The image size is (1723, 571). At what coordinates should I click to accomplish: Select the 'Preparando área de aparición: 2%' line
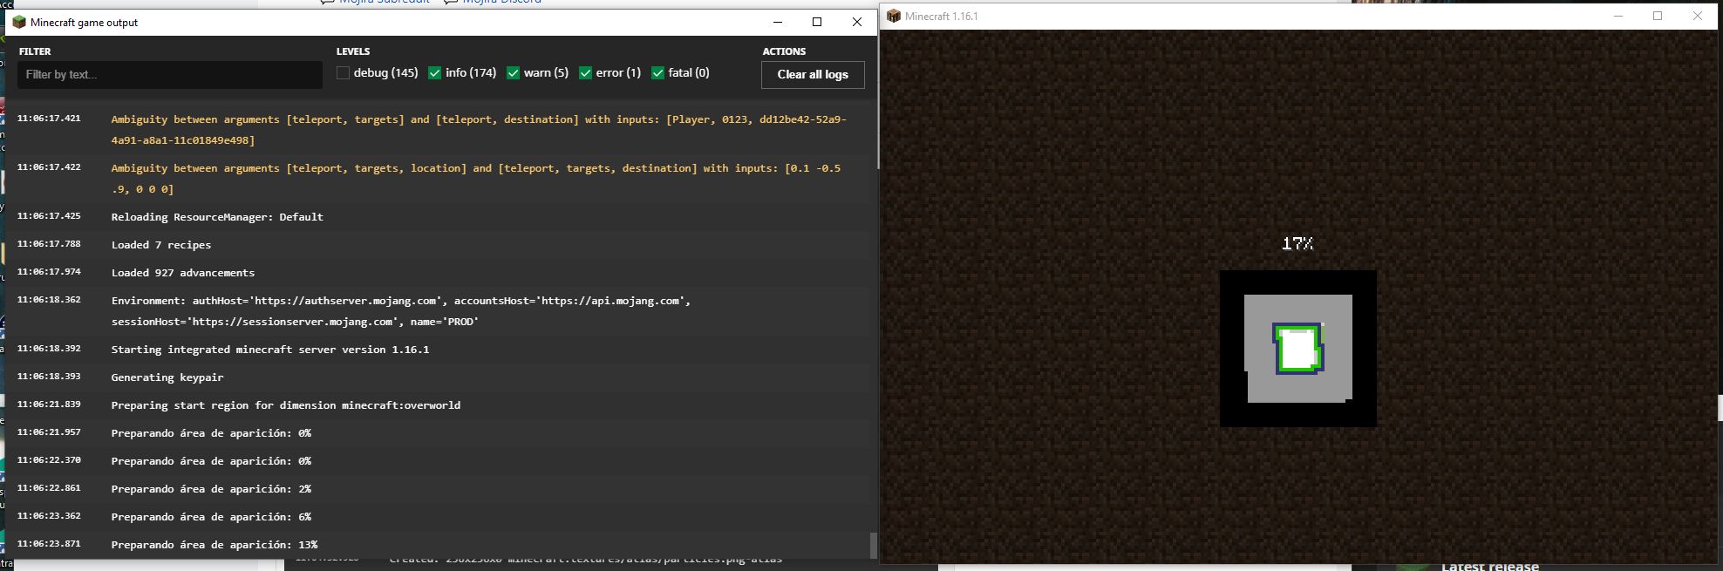(x=211, y=489)
